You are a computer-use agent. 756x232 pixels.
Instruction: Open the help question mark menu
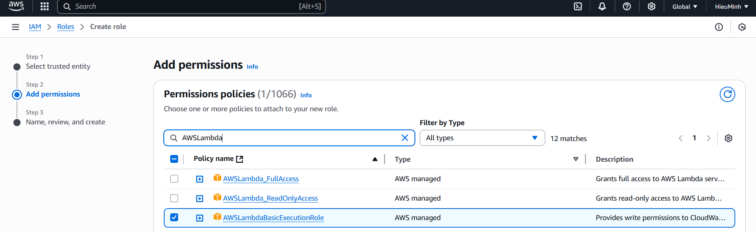point(627,6)
